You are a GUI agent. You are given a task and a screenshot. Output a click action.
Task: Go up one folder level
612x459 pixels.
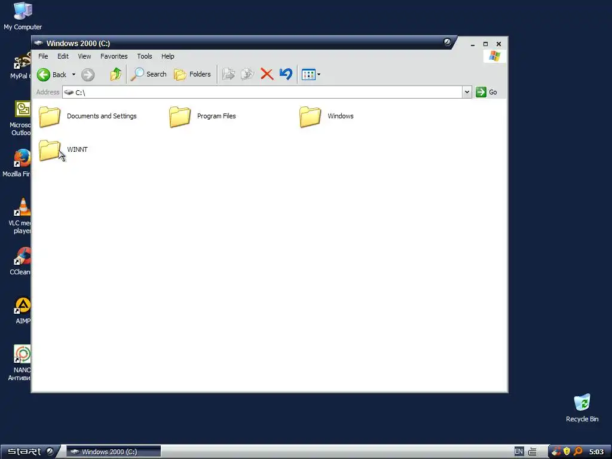point(115,74)
